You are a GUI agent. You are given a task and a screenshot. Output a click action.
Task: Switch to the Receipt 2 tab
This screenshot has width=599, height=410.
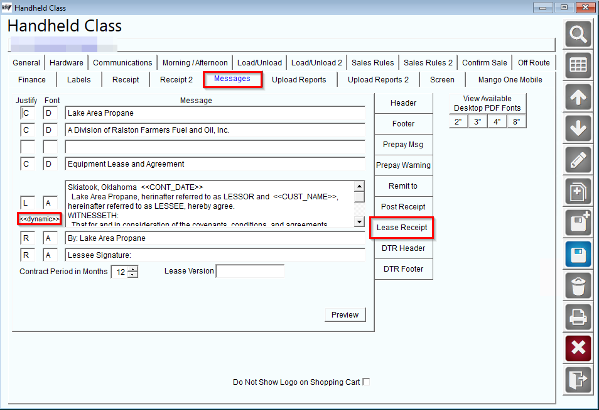pos(176,80)
